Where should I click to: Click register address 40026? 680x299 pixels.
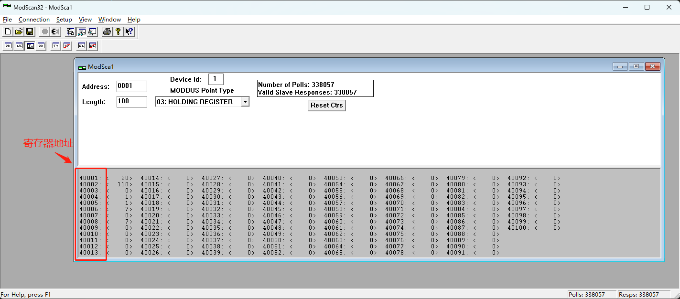(150, 253)
